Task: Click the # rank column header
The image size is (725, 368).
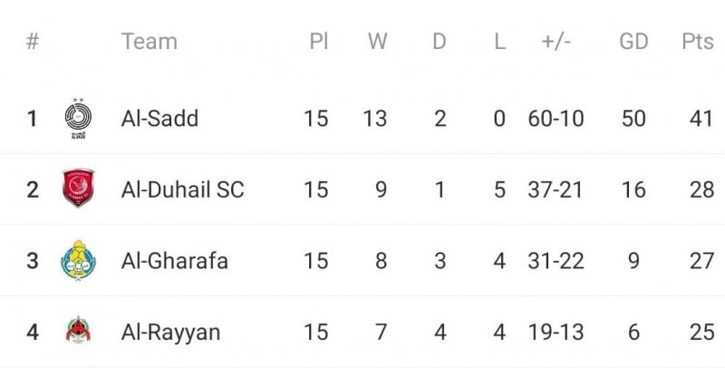Action: (33, 42)
